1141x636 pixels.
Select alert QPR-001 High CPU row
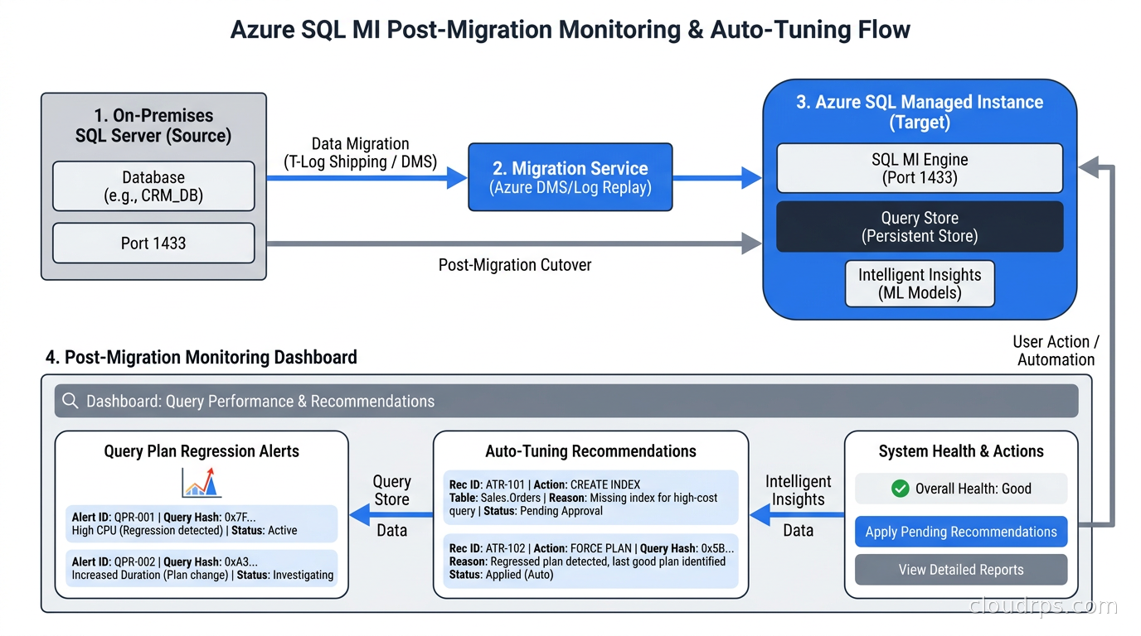tap(201, 523)
